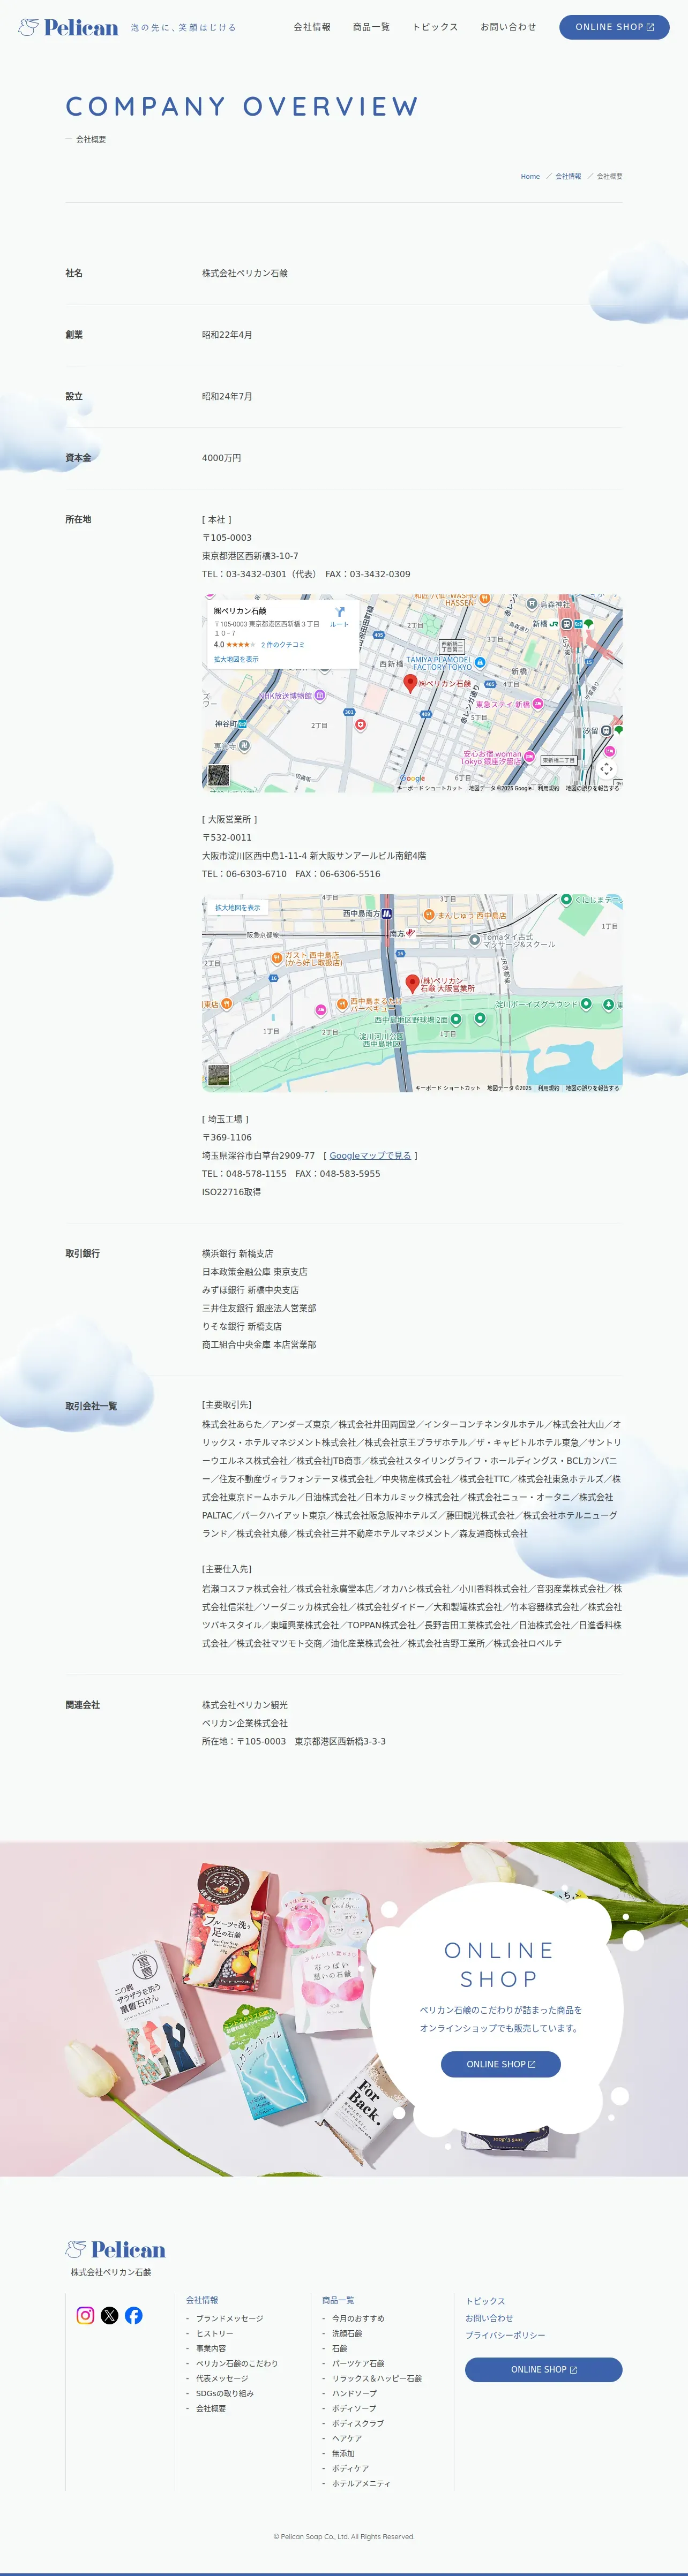Viewport: 688px width, 2576px height.
Task: Click the 西中島南方 metro station icon
Action: 386,913
